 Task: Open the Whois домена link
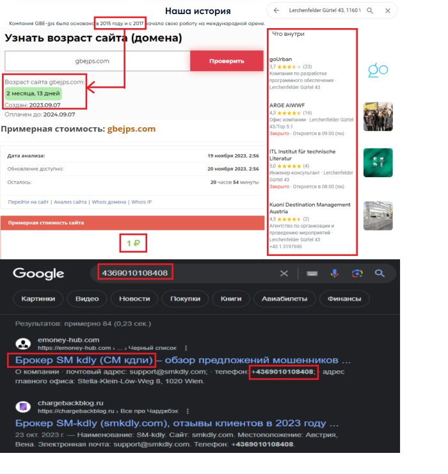point(109,202)
